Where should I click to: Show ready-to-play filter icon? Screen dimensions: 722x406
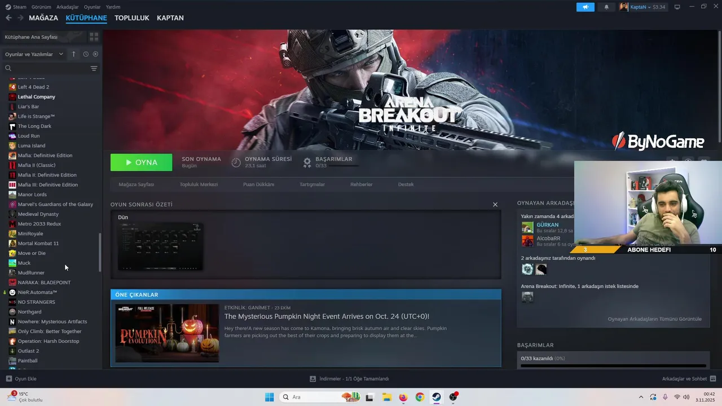pyautogui.click(x=95, y=54)
